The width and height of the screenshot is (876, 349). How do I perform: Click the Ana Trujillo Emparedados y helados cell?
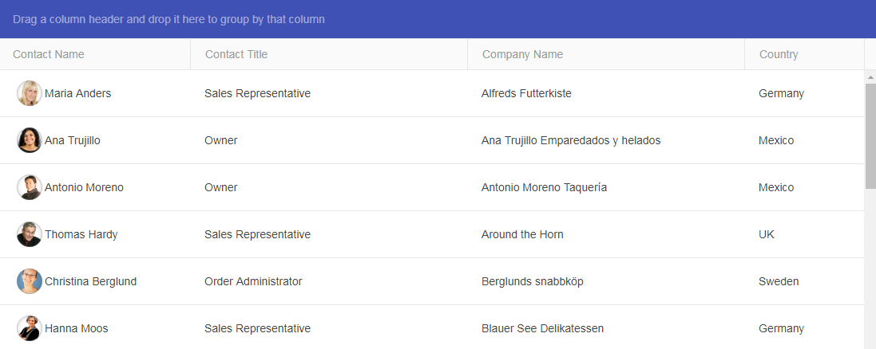(x=571, y=140)
